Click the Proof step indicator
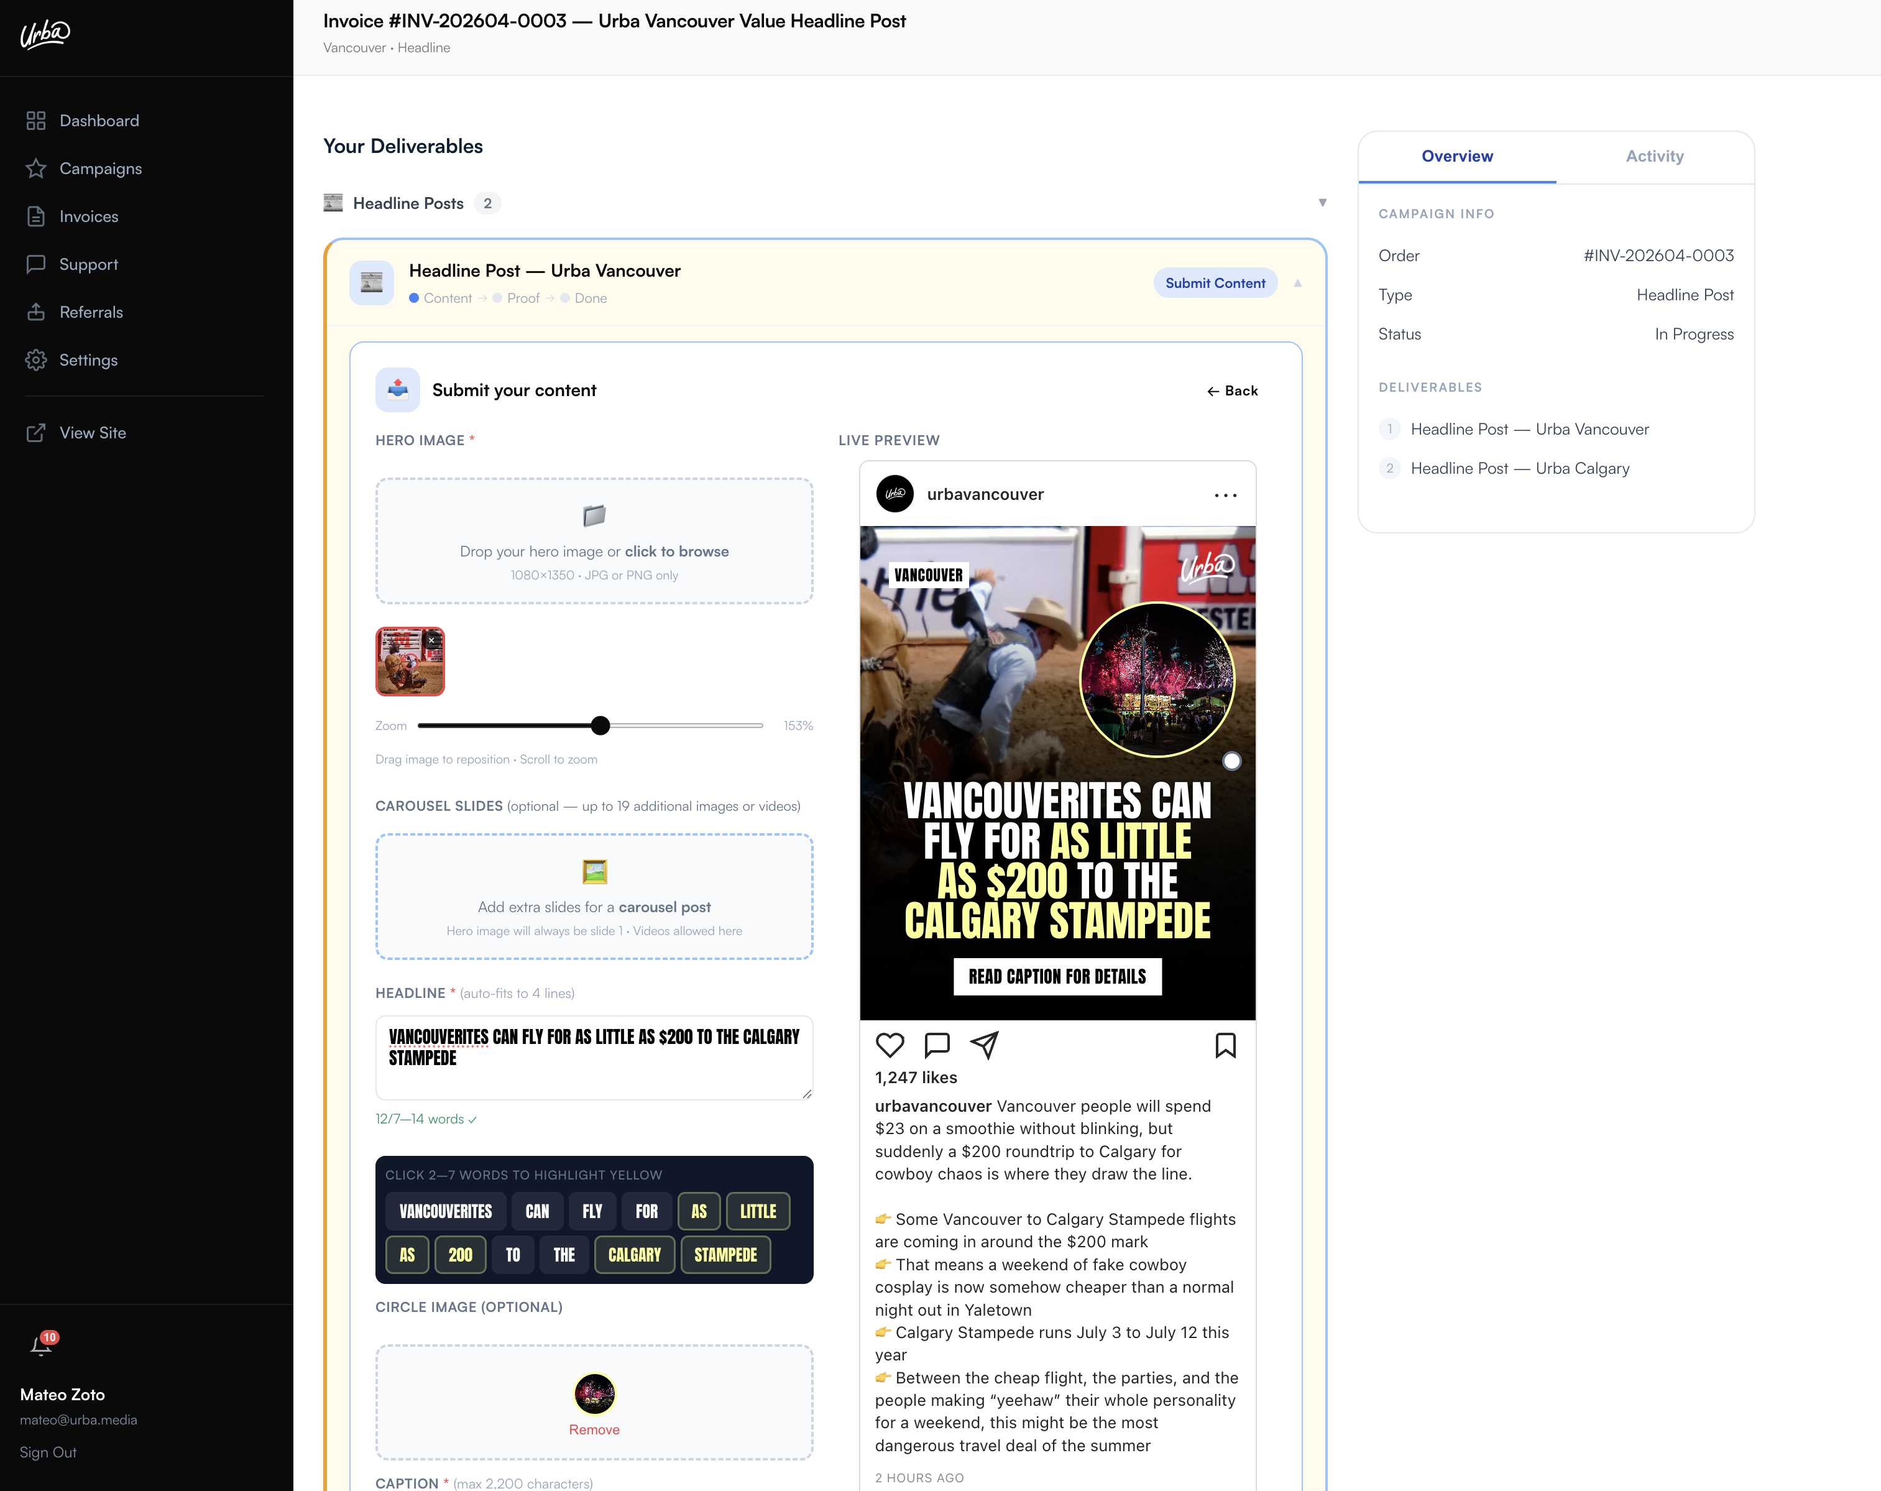Screen dimensions: 1881x1491 tap(517, 297)
